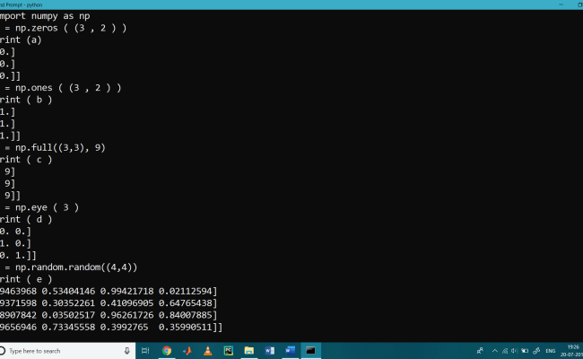Open Task View from the taskbar
583x359 pixels.
(145, 350)
